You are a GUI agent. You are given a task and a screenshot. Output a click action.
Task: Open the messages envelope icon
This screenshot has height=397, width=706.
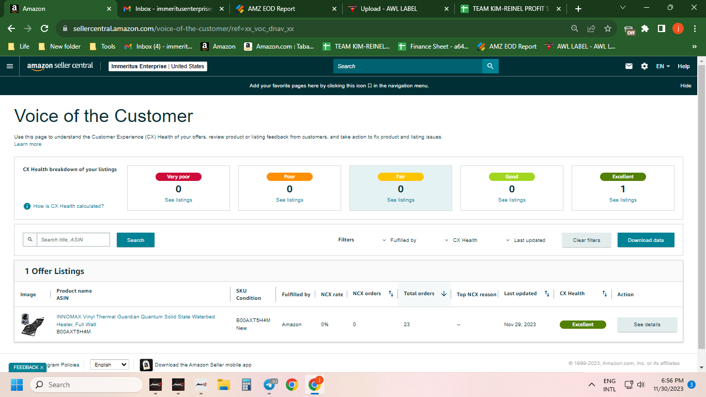pyautogui.click(x=629, y=66)
